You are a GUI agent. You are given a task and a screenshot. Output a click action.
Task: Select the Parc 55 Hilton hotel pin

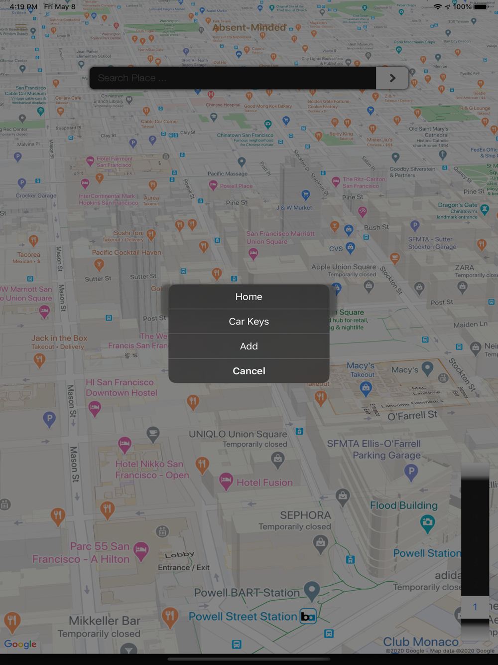point(141,551)
